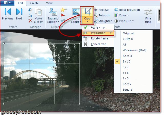The image size is (164, 116).
Task: Use the Red eye fix tool
Action: (101, 10)
